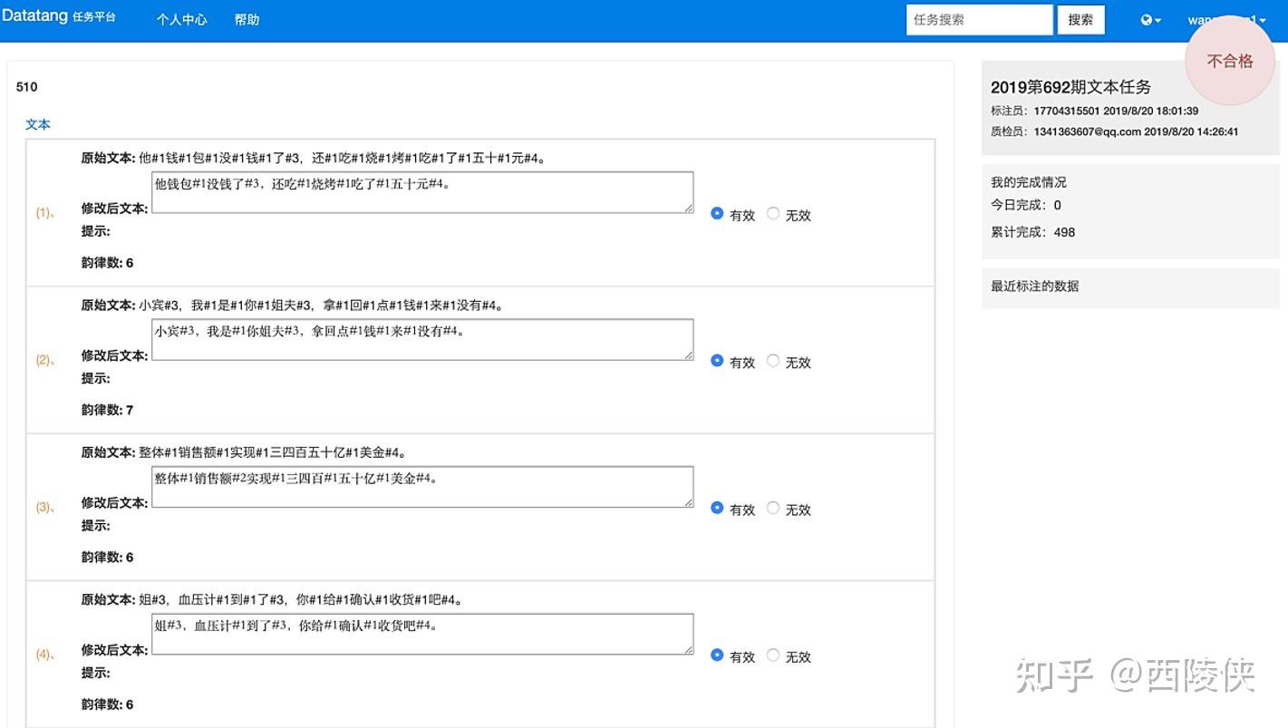Focus the 任务搜索 search field
Screen dimensions: 1288x728
(x=980, y=20)
